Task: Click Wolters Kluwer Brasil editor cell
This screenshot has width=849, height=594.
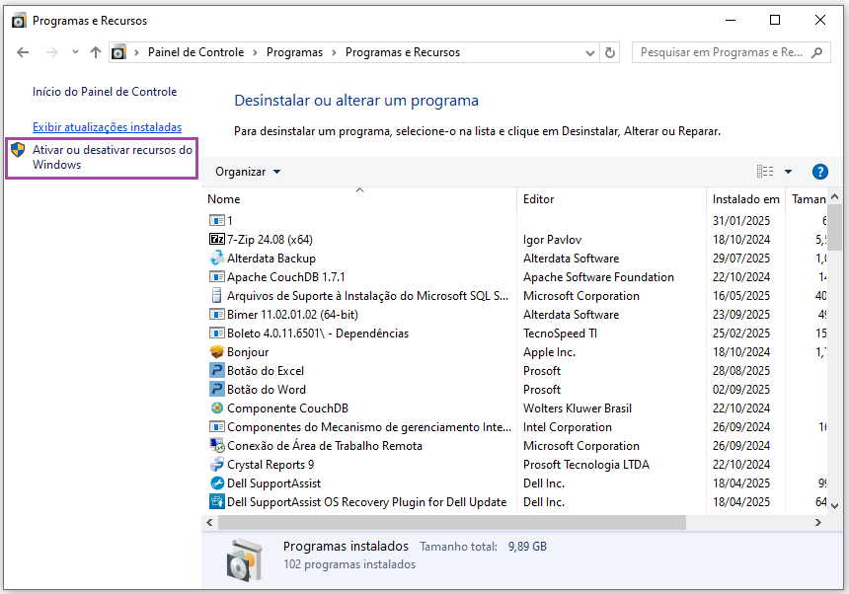Action: pos(578,408)
